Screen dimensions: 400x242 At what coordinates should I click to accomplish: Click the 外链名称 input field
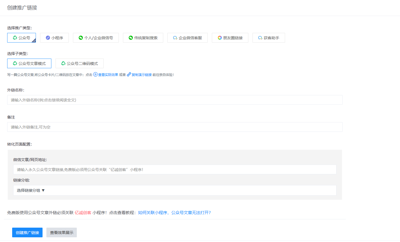(175, 100)
